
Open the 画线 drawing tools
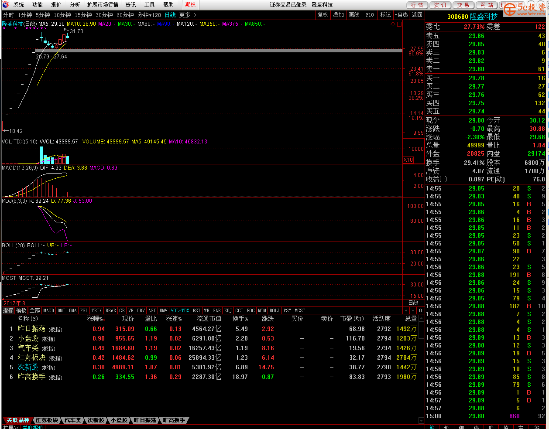pos(354,15)
